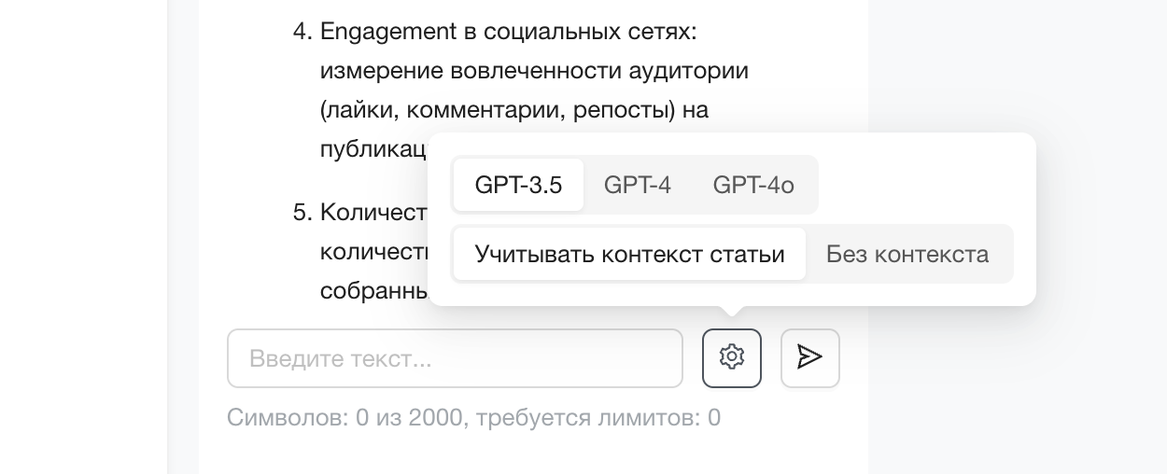
Task: Select the "Без контекста" option
Action: pyautogui.click(x=907, y=254)
